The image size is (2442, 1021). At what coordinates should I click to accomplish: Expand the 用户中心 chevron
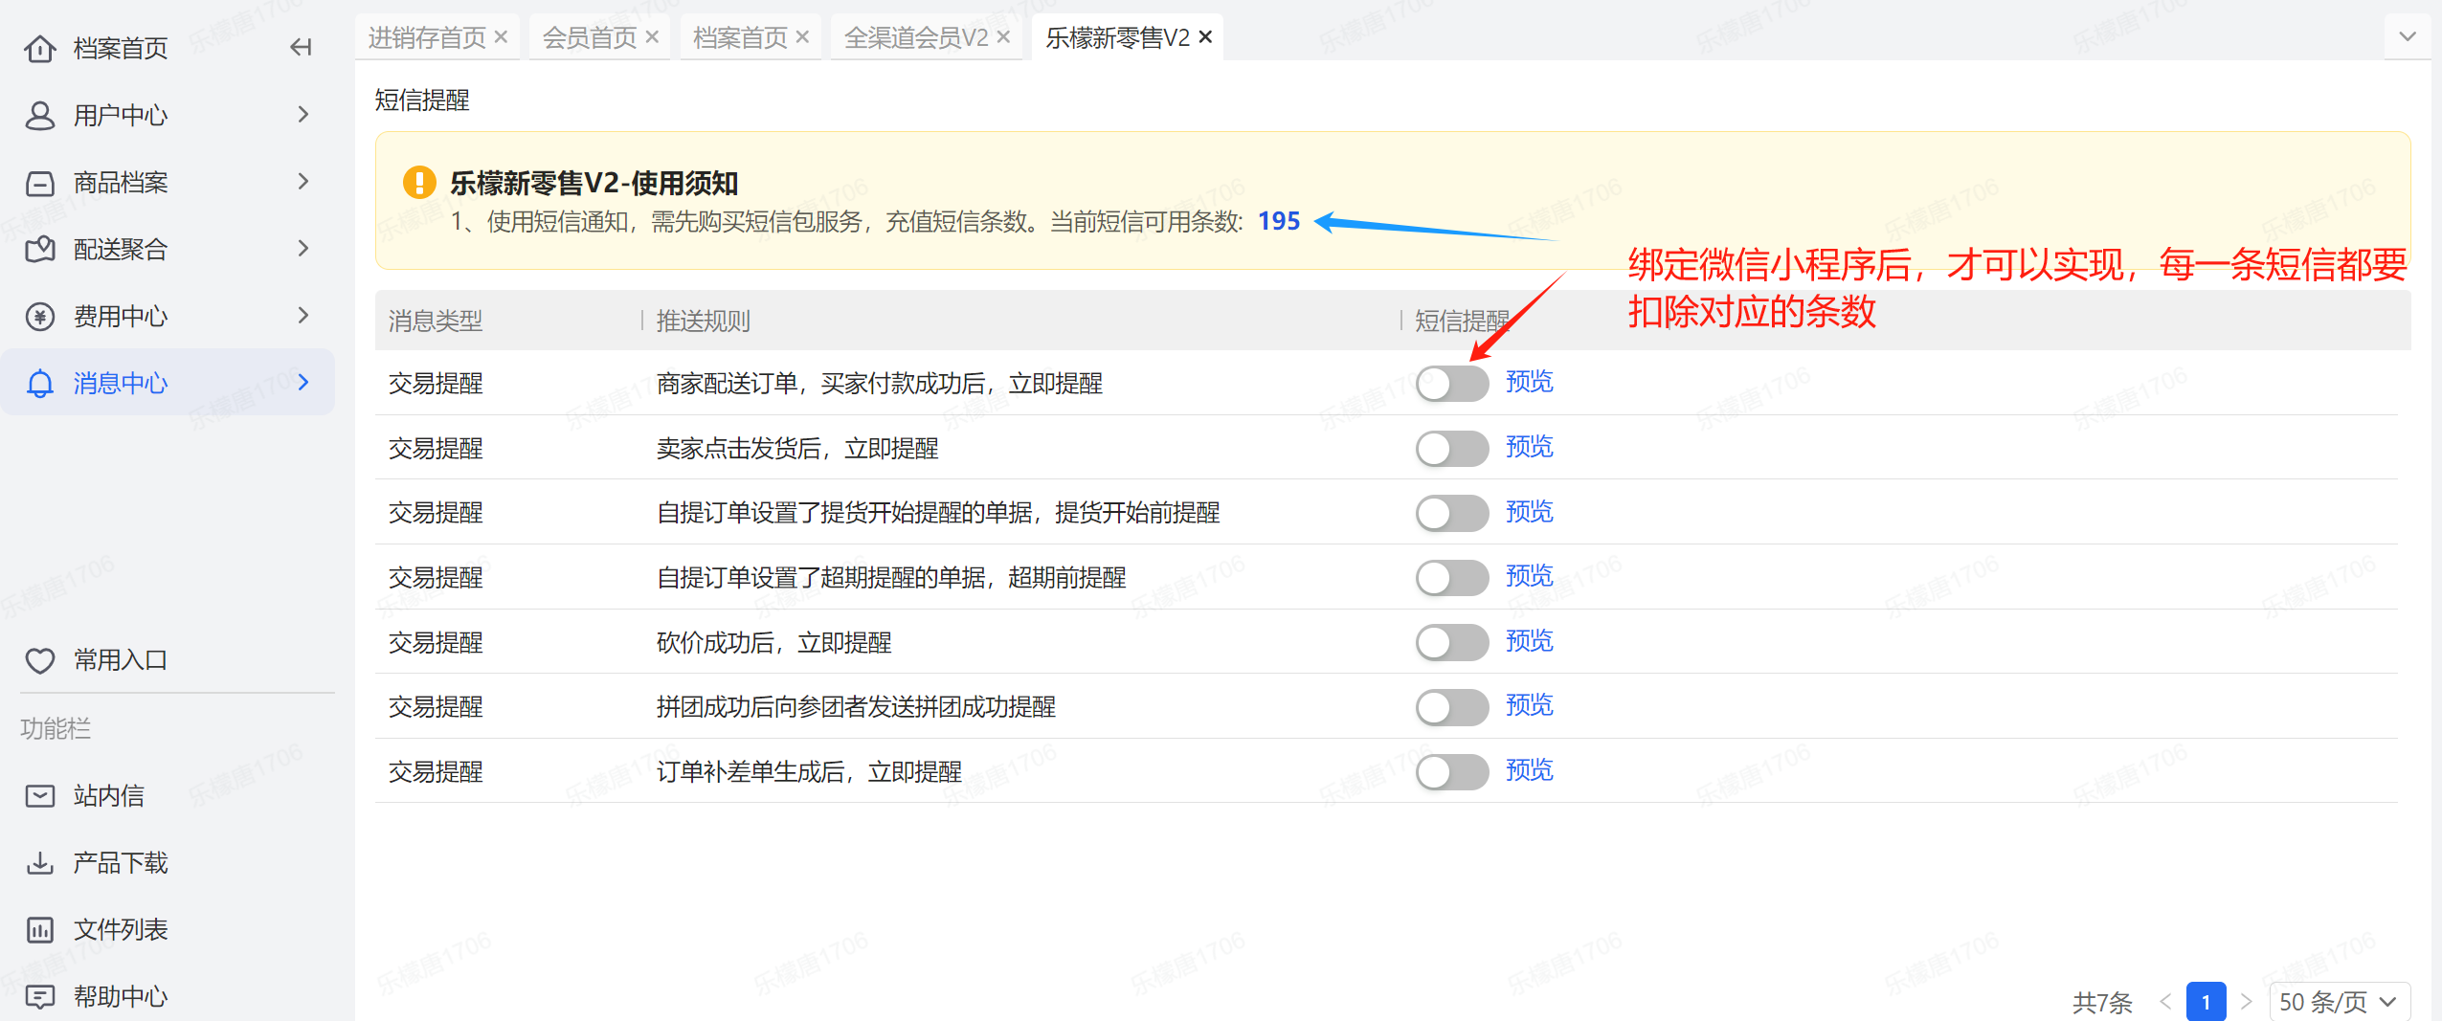(x=303, y=115)
